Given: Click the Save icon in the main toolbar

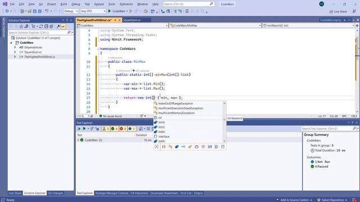Looking at the screenshot, I should click(x=35, y=11).
